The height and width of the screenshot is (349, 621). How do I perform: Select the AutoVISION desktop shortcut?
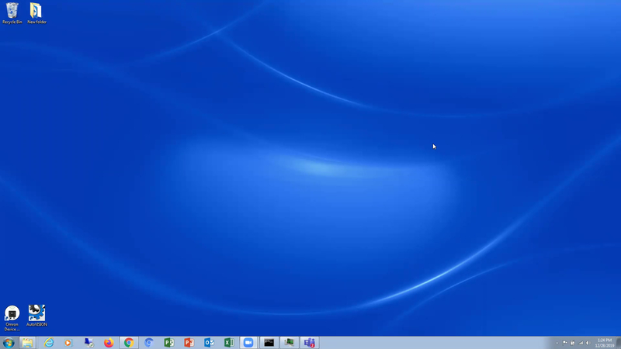coord(36,316)
